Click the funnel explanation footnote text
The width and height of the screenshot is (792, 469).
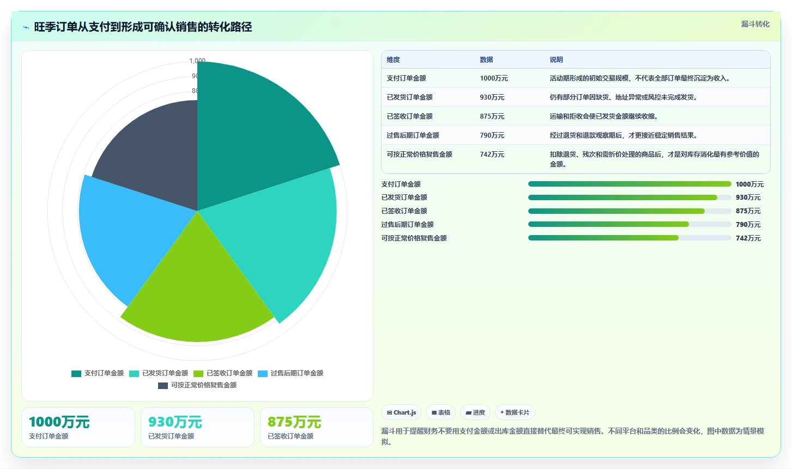(x=572, y=436)
